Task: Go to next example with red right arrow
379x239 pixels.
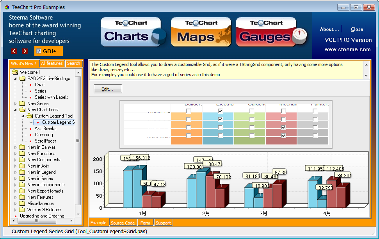Action: 25,51
